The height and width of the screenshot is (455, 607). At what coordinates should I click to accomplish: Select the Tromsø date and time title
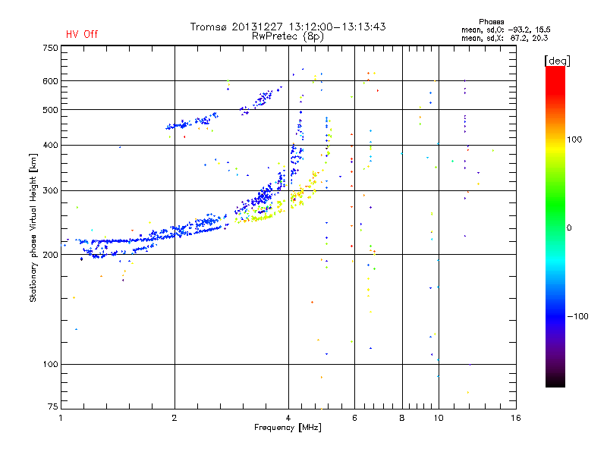(288, 27)
